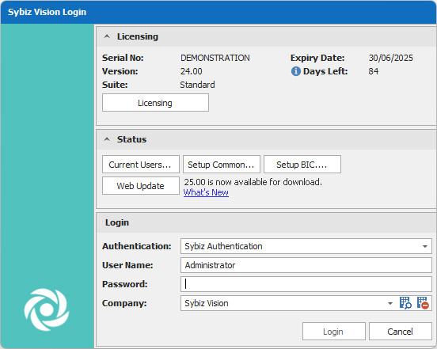Click the Days Left value 84
The height and width of the screenshot is (349, 437).
(x=373, y=71)
